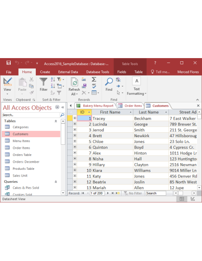
Task: Open the Order Items document tab
Action: coord(130,106)
